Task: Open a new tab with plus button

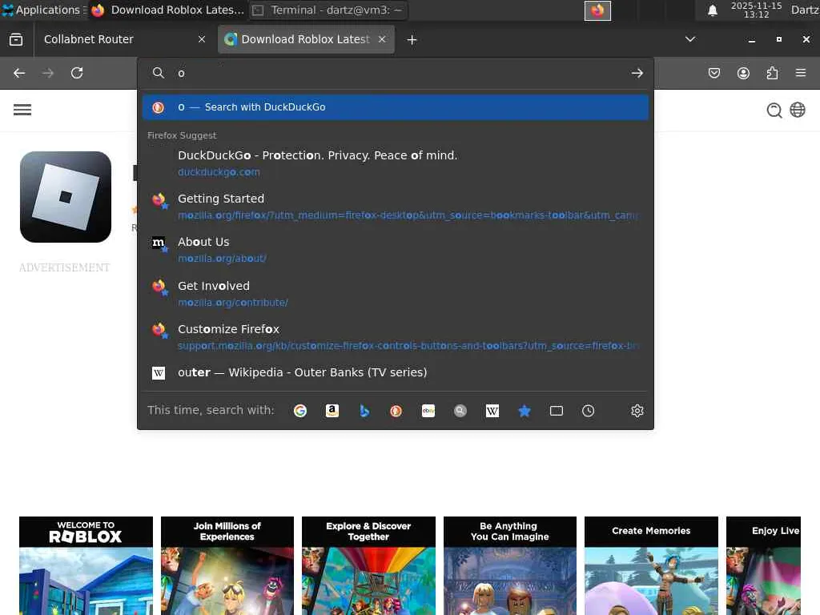Action: 412,40
